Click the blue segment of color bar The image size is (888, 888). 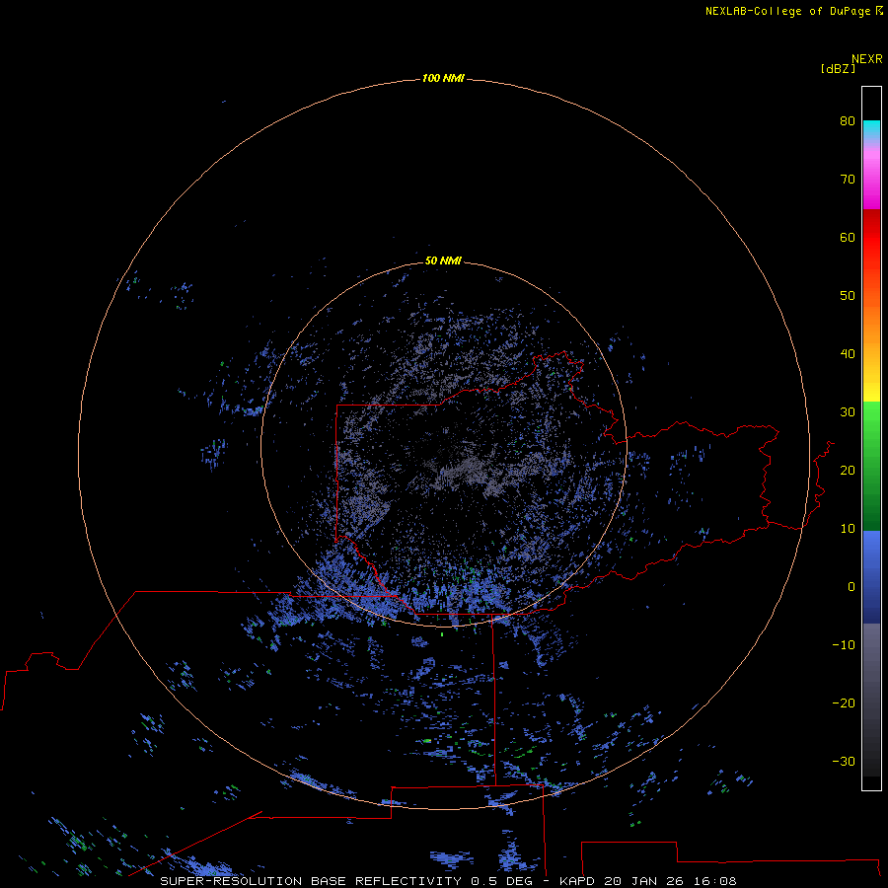pos(871,577)
